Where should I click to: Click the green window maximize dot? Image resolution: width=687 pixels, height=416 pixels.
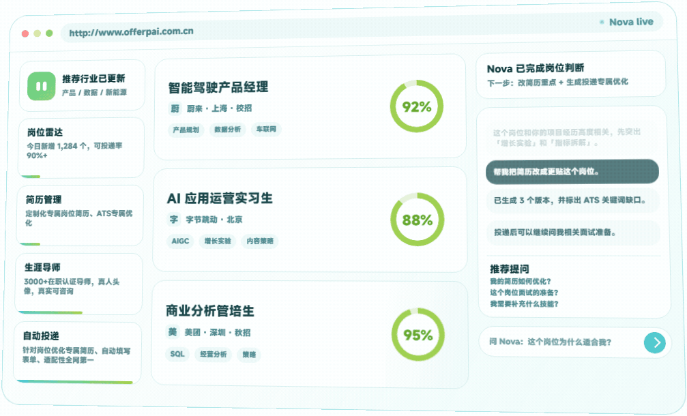click(49, 33)
